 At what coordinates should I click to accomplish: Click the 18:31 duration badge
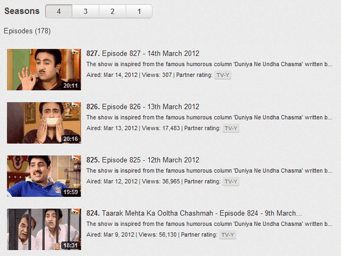70,245
